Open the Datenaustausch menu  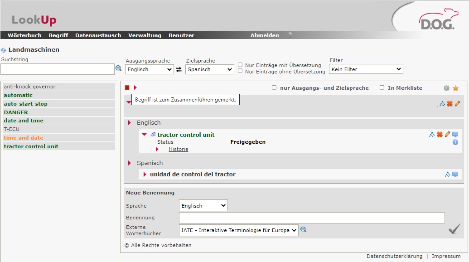pos(98,35)
